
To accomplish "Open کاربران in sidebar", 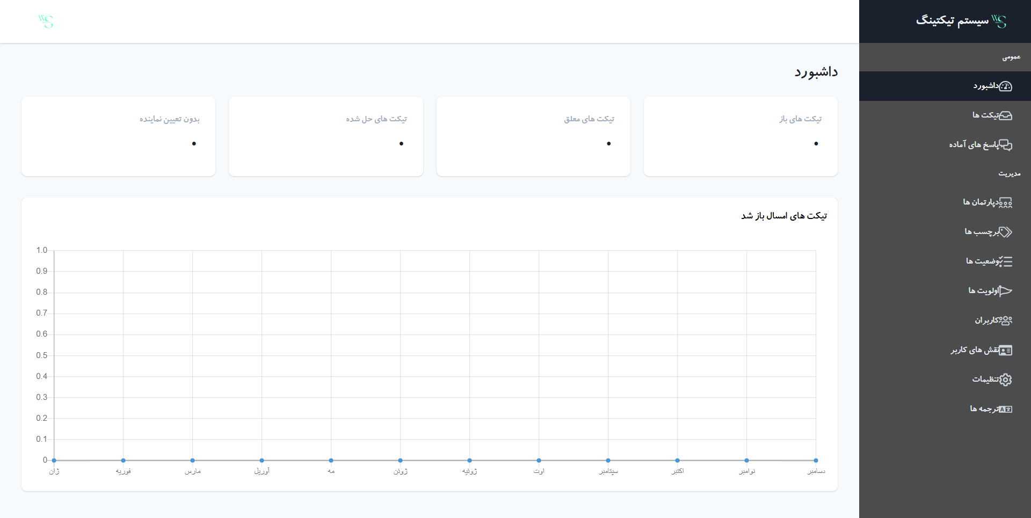I will pyautogui.click(x=945, y=320).
